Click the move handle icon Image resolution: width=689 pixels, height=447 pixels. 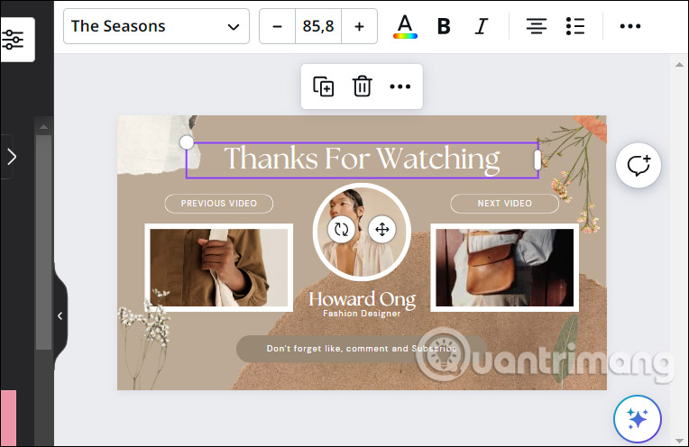(x=381, y=229)
